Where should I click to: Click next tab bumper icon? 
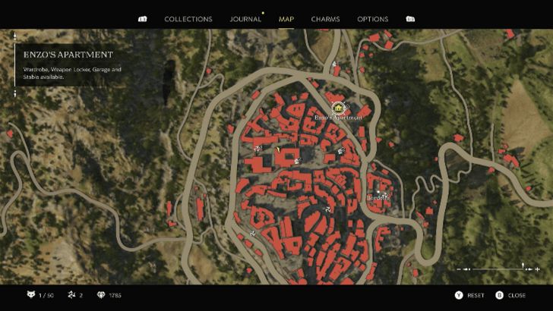tap(410, 19)
